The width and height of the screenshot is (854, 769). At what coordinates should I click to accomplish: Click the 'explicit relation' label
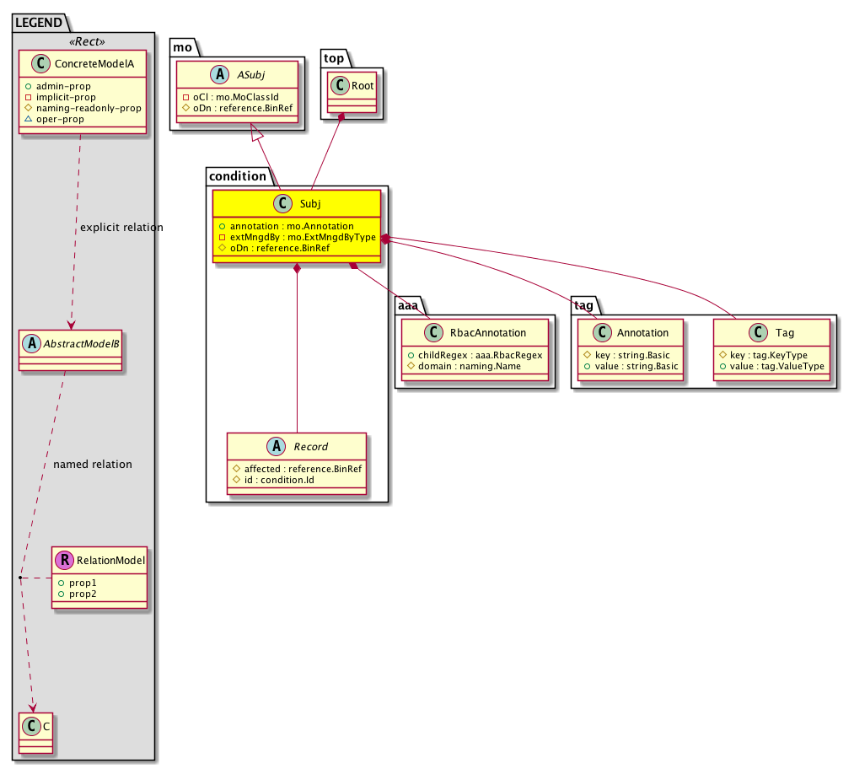click(x=121, y=228)
